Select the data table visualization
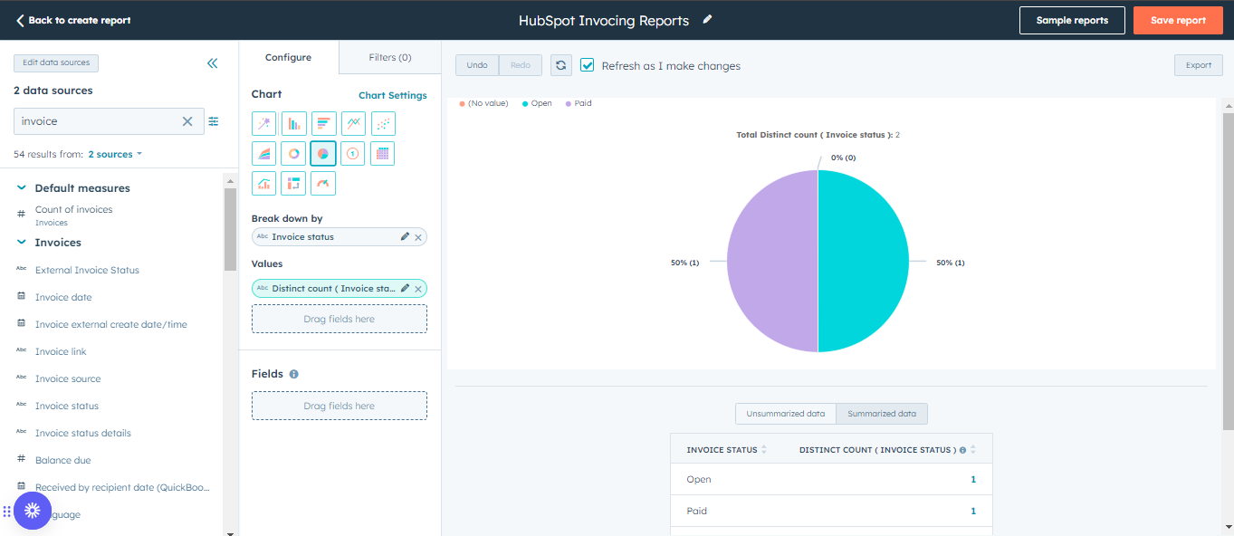Screen dimensions: 1234x536 pyautogui.click(x=383, y=153)
